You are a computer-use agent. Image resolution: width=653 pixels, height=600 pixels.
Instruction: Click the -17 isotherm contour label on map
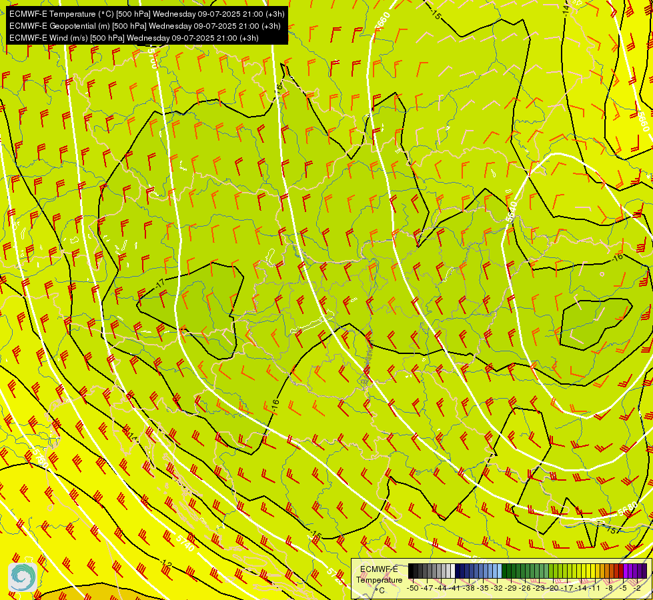click(159, 284)
